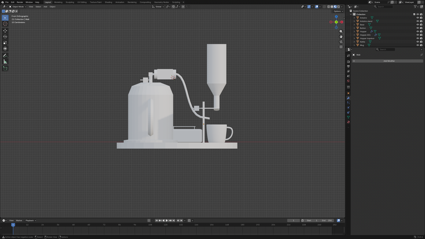Open the Render menu
Image resolution: width=425 pixels, height=239 pixels.
(x=20, y=2)
